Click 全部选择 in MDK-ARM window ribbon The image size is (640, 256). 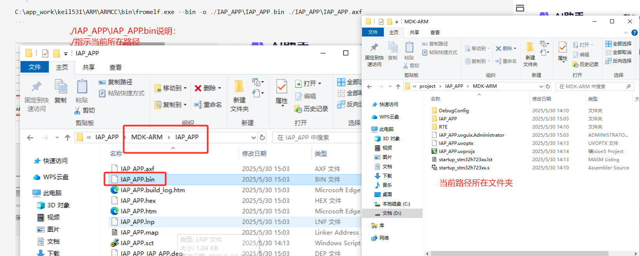(x=619, y=44)
